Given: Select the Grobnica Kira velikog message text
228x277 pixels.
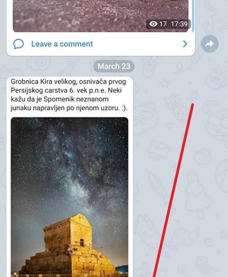Looking at the screenshot, I should pyautogui.click(x=69, y=94).
